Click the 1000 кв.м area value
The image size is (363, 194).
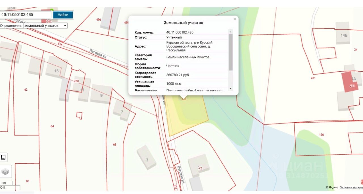click(174, 84)
